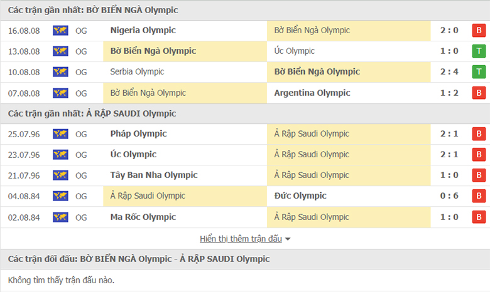This screenshot has width=490, height=292.
Task: Click score 1 : 0 of Tây Ban Nha match
Action: point(449,175)
